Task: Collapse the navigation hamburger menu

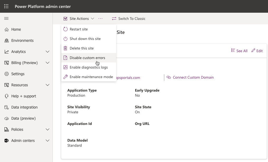Action: [x=6, y=18]
